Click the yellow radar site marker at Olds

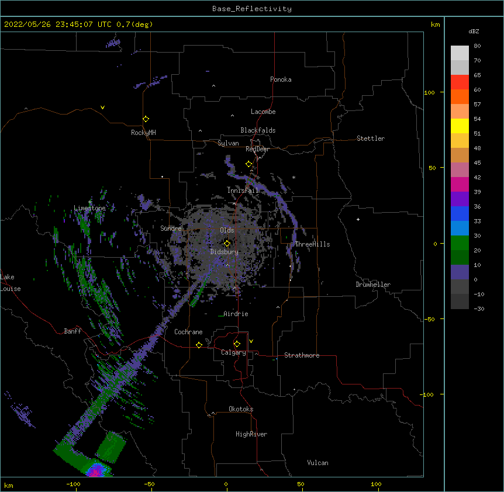pos(227,244)
